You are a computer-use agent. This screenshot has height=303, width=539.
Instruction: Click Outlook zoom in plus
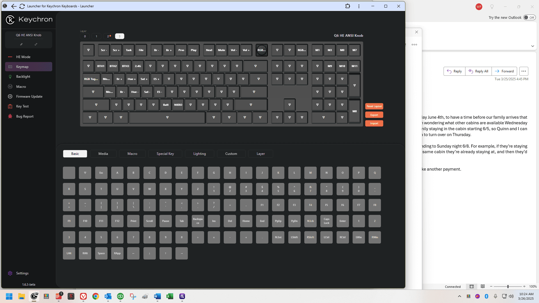pos(524,286)
